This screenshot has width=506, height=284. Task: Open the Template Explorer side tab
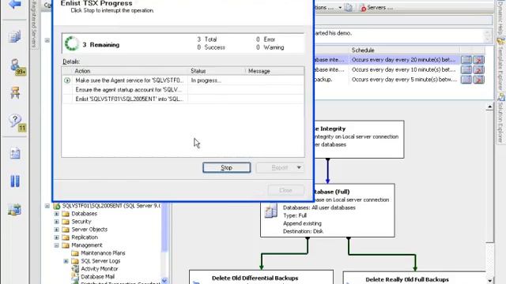(500, 65)
